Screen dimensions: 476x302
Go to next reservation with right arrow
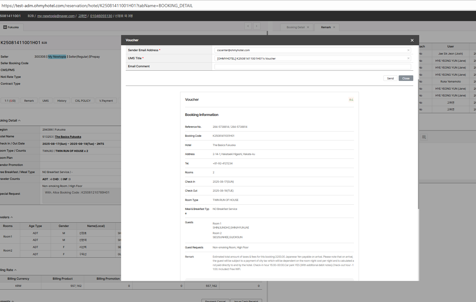(x=257, y=26)
